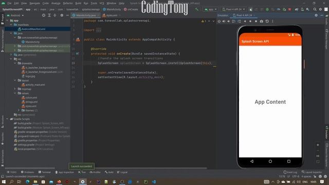Open the app run configuration dropdown
The height and width of the screenshot is (185, 329).
(x=210, y=9)
